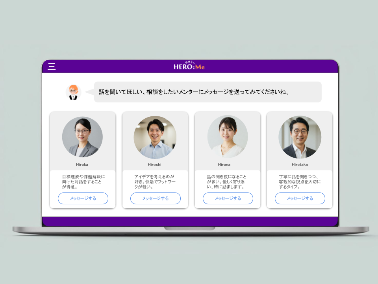Viewport: 378px width, 284px height.
Task: Click Hirona's description starting with 話の聞き役
Action: 227,182
